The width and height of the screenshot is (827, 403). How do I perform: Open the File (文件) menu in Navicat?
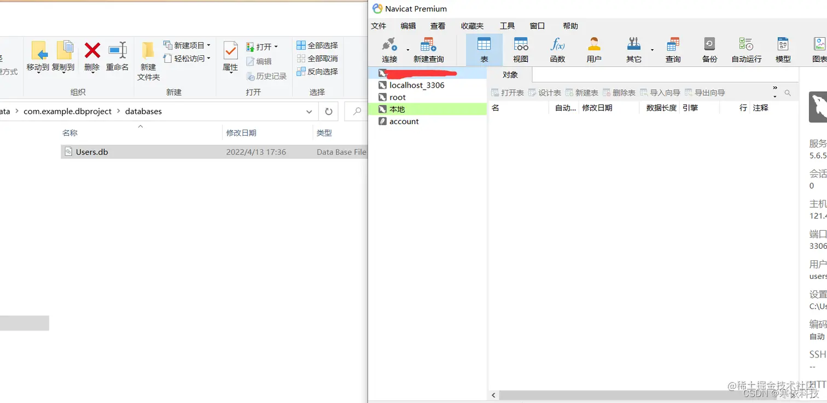[x=378, y=26]
